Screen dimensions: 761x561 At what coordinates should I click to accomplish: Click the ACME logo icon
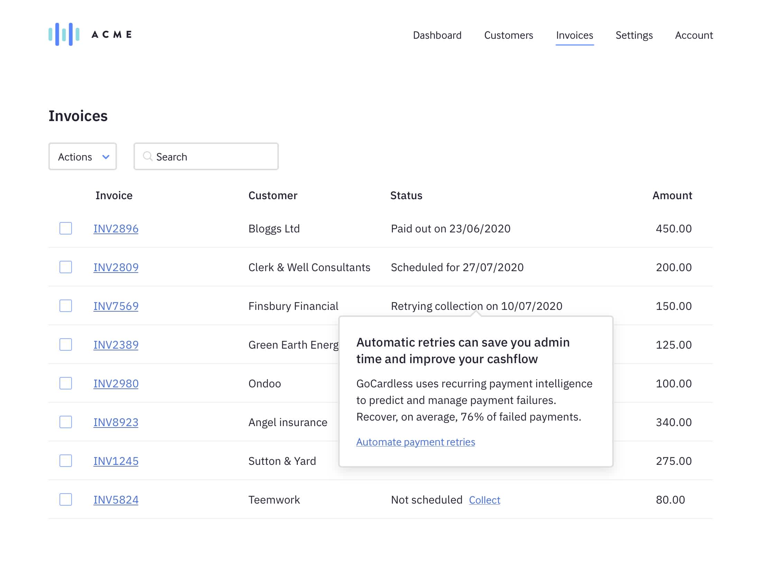tap(64, 34)
